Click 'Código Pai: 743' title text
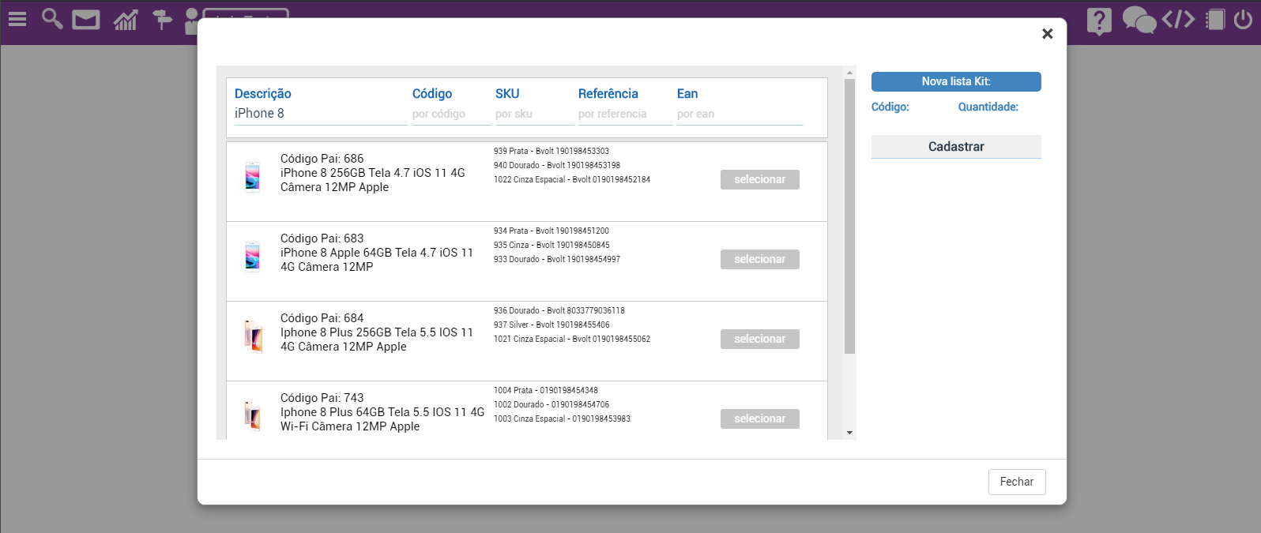Image resolution: width=1261 pixels, height=533 pixels. [x=322, y=398]
